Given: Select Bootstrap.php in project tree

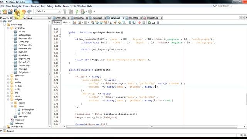Looking at the screenshot, I should (x=25, y=38).
